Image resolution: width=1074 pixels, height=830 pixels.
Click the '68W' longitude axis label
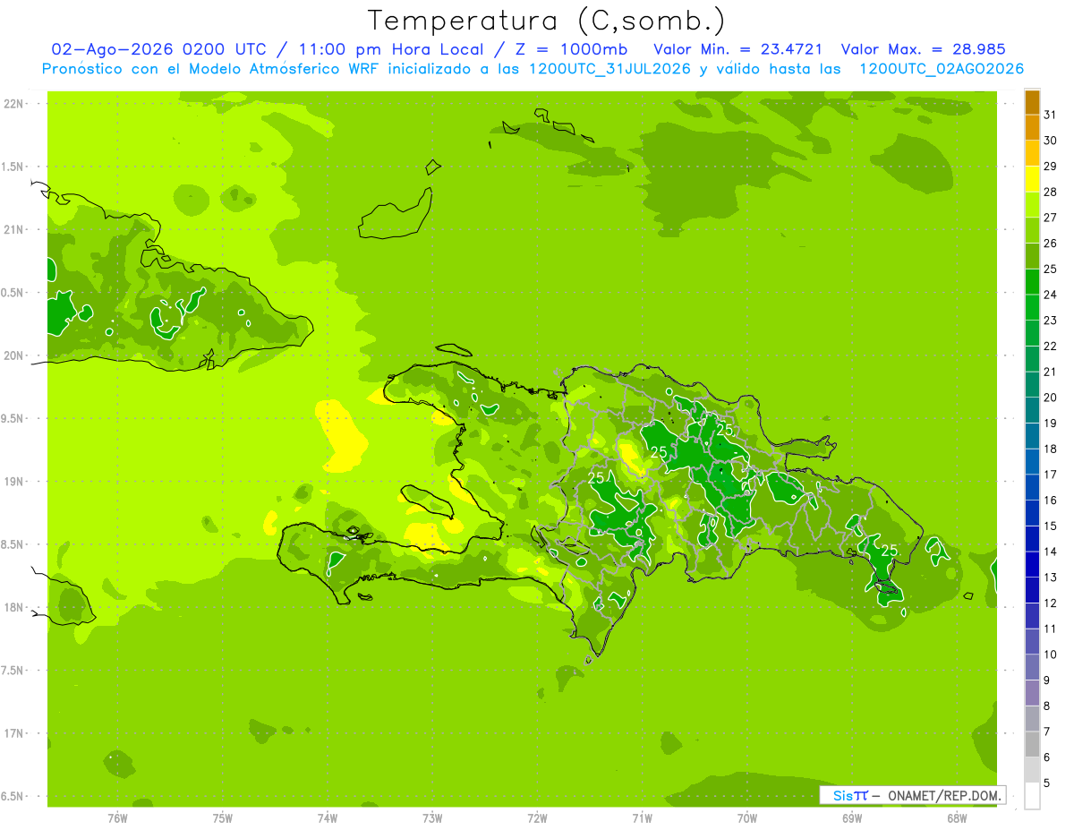click(x=956, y=818)
